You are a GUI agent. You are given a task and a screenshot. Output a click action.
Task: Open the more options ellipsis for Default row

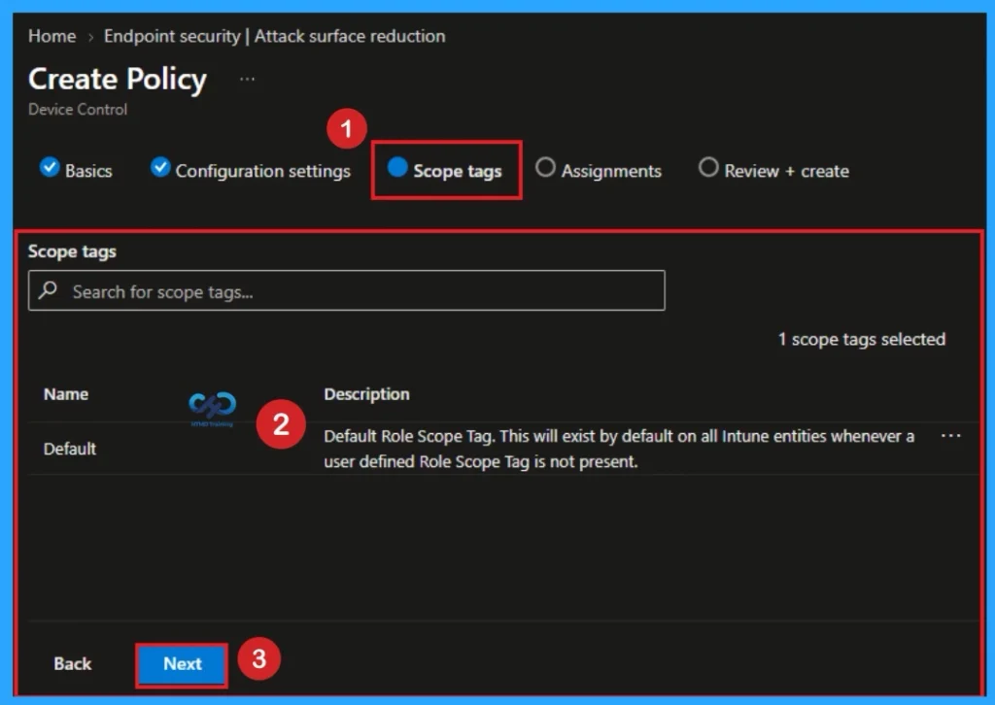(x=950, y=436)
